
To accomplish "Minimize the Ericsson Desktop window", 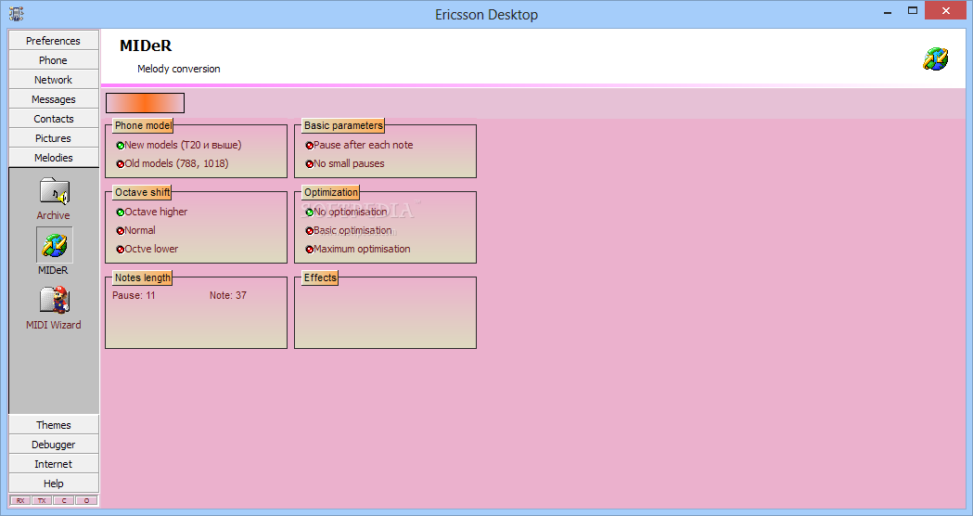I will pos(888,11).
